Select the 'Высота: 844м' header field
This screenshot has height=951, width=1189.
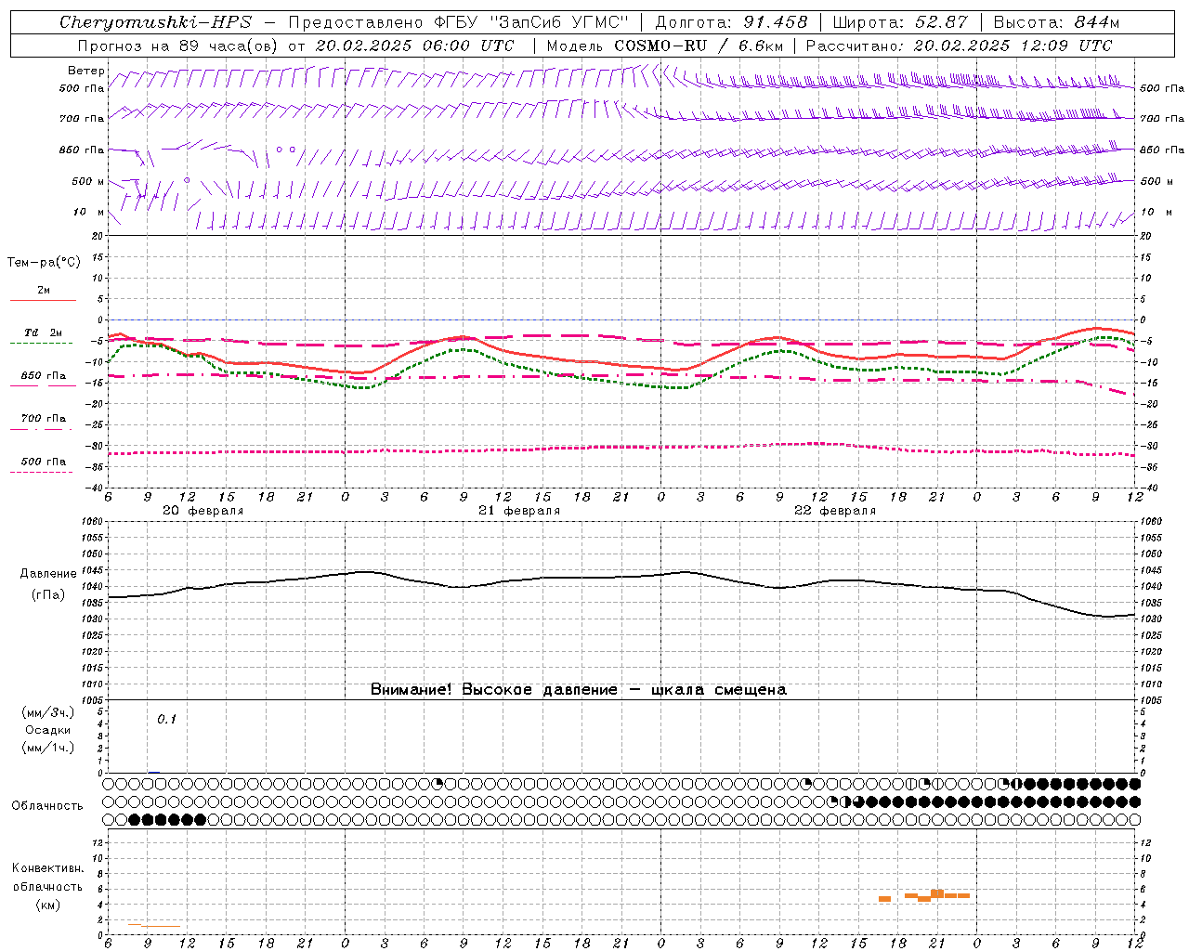[x=1056, y=22]
